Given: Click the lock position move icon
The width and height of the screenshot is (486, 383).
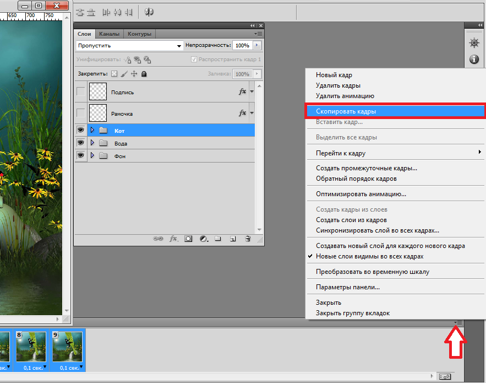Looking at the screenshot, I should click(134, 74).
